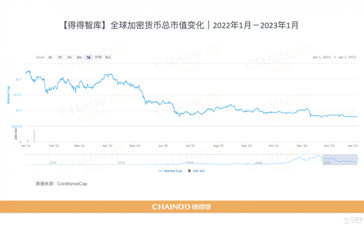Viewport: 364px width, 225px height.
Task: Choose the 3m zoom option
Action: click(79, 57)
